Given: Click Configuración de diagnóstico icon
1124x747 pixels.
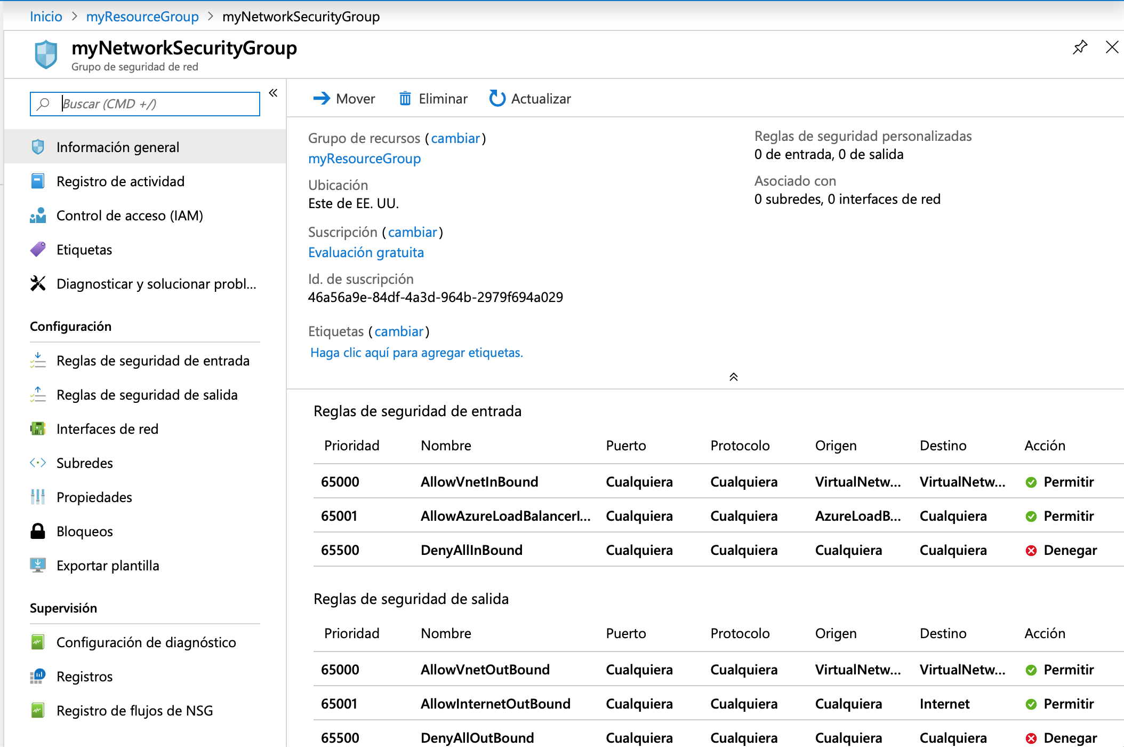Looking at the screenshot, I should [x=38, y=642].
